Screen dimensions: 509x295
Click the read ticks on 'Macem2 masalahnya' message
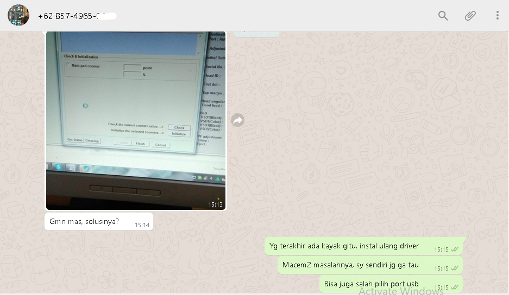pos(455,268)
